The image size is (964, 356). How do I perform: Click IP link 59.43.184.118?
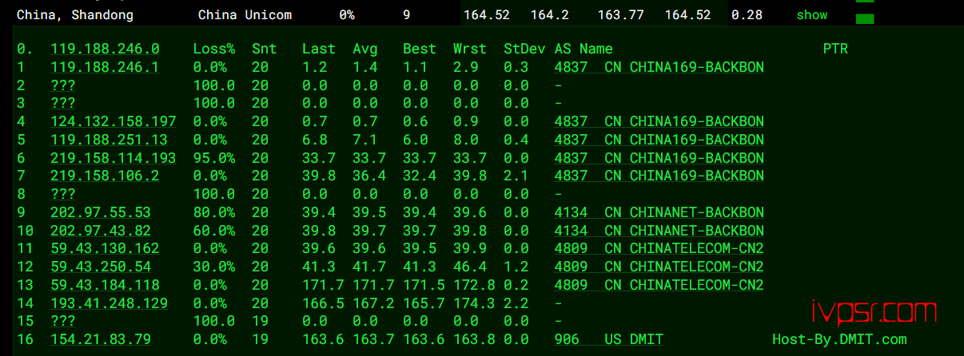(x=105, y=285)
